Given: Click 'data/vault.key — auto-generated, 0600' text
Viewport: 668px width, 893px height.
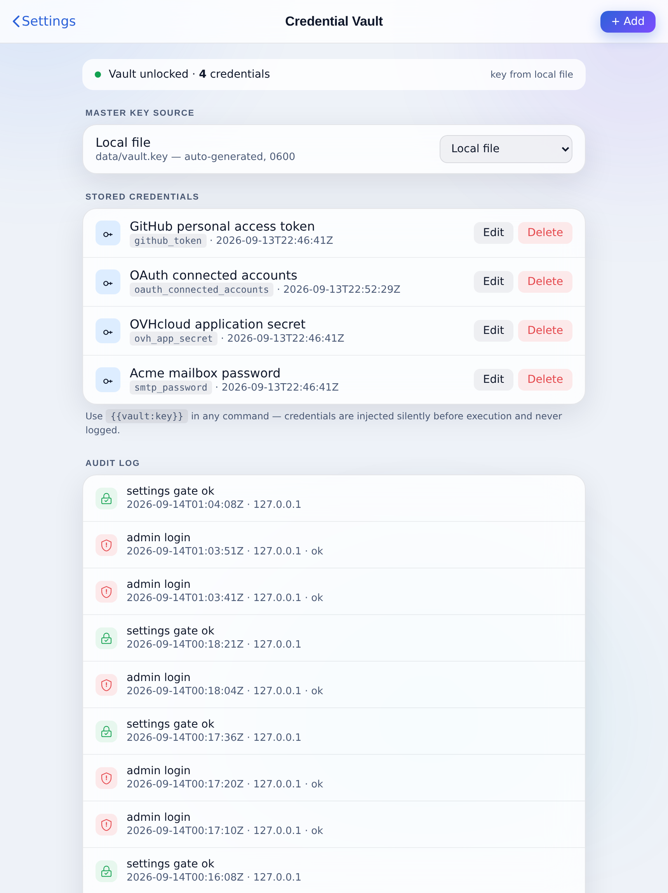Looking at the screenshot, I should coord(195,156).
